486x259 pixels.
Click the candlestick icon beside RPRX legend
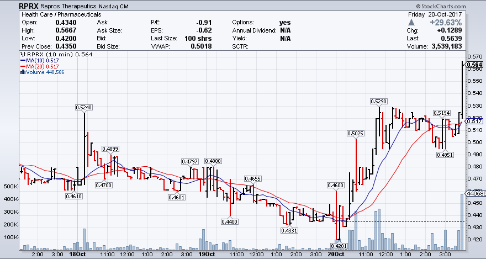point(22,54)
